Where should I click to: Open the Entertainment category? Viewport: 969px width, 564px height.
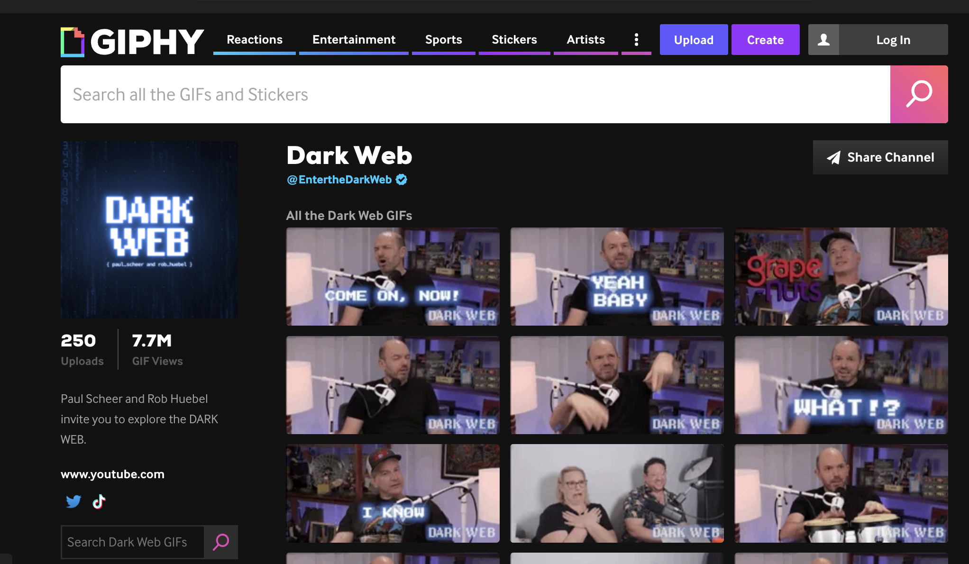pyautogui.click(x=354, y=40)
